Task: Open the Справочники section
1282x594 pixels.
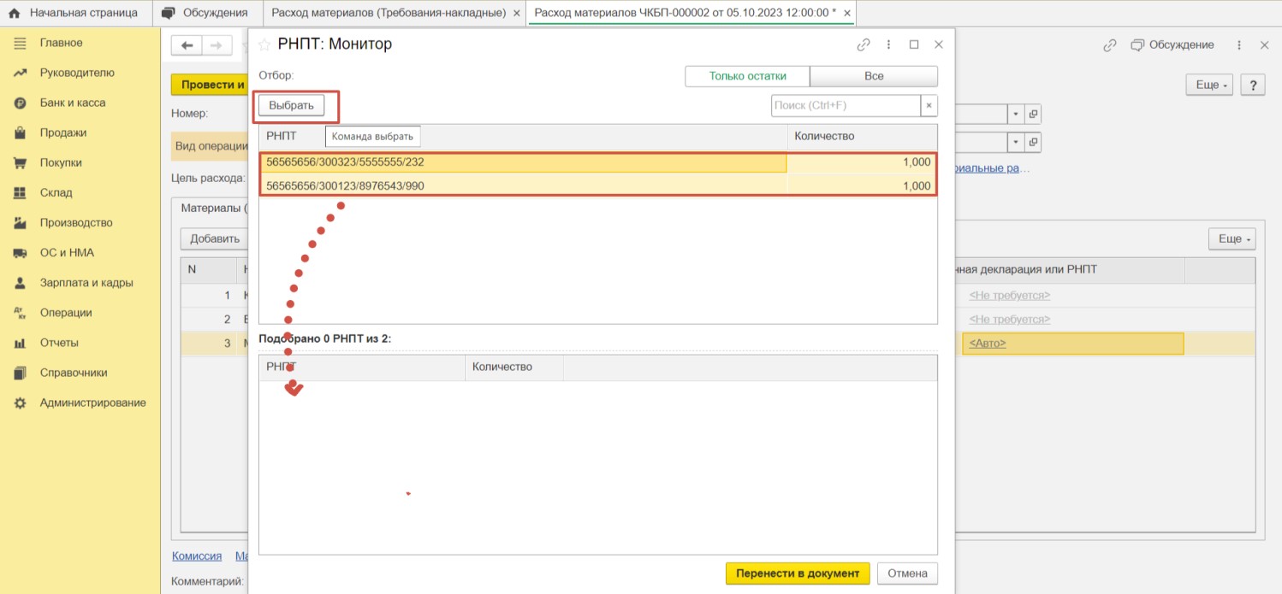Action: pos(74,373)
